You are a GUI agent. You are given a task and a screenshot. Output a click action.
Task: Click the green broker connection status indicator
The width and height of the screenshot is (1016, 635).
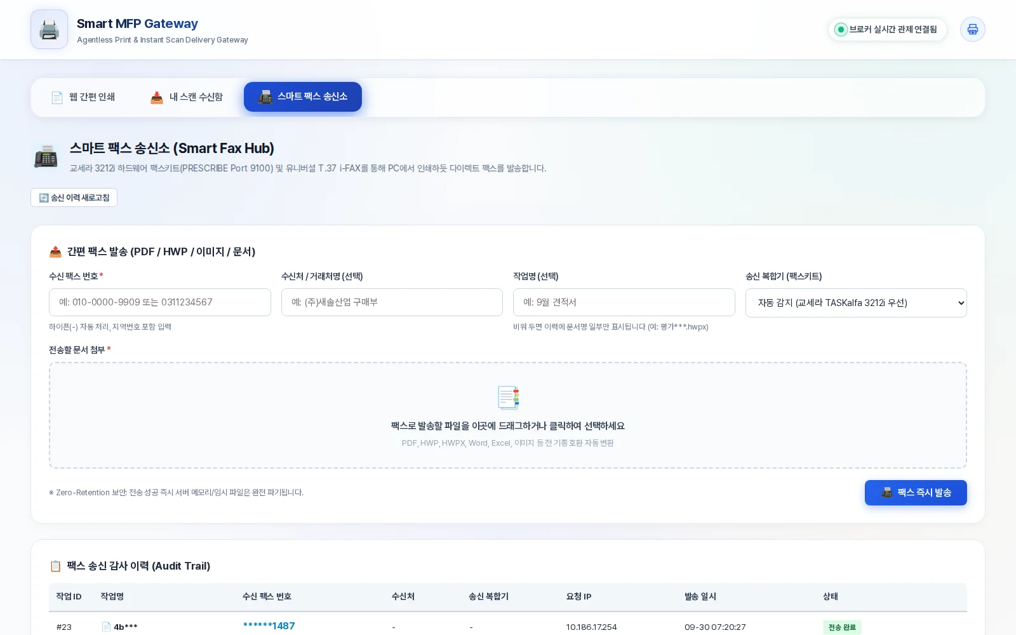tap(841, 29)
